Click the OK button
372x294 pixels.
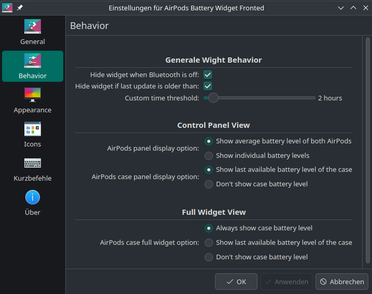236,282
